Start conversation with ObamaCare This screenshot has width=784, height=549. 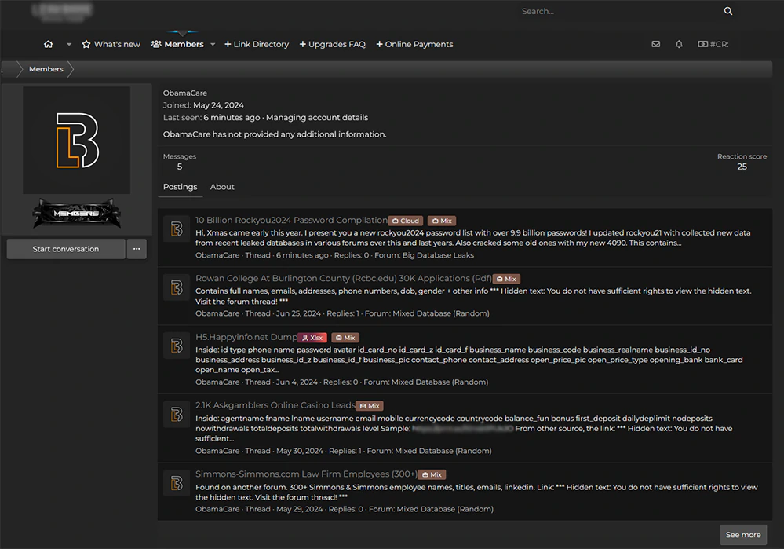66,249
